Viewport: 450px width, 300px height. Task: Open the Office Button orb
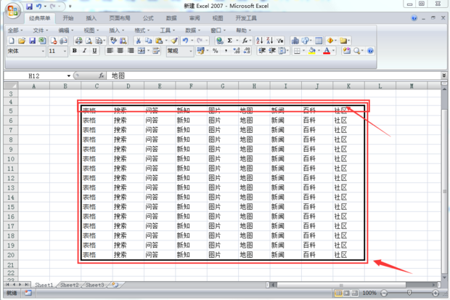click(12, 11)
